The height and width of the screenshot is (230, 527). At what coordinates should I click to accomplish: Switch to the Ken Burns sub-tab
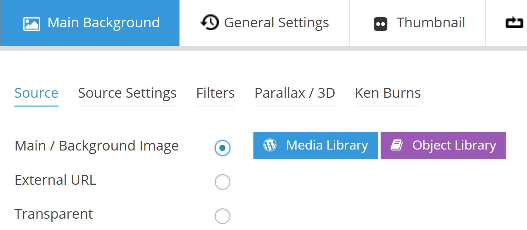[388, 93]
